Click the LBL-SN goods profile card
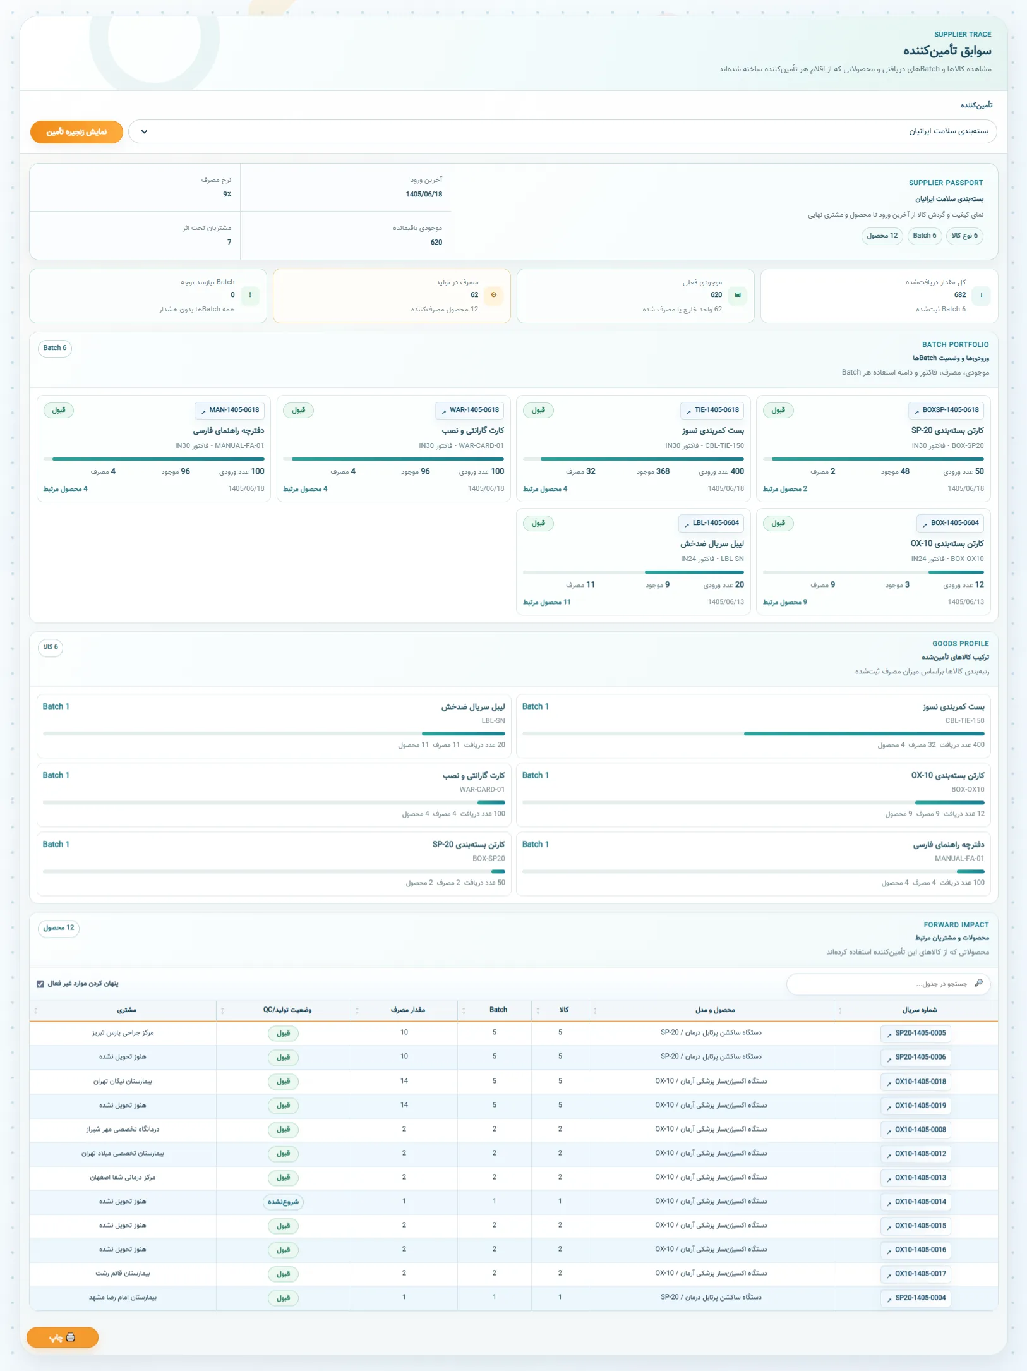The width and height of the screenshot is (1027, 1371). coord(274,726)
